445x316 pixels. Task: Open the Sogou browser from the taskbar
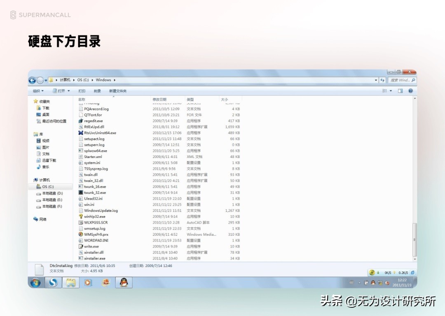[x=53, y=283]
